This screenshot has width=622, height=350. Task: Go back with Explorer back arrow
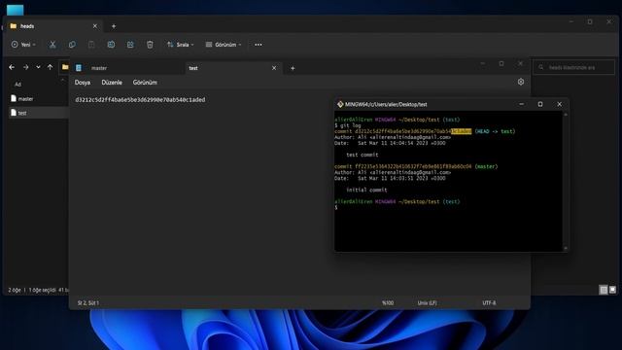click(x=12, y=67)
